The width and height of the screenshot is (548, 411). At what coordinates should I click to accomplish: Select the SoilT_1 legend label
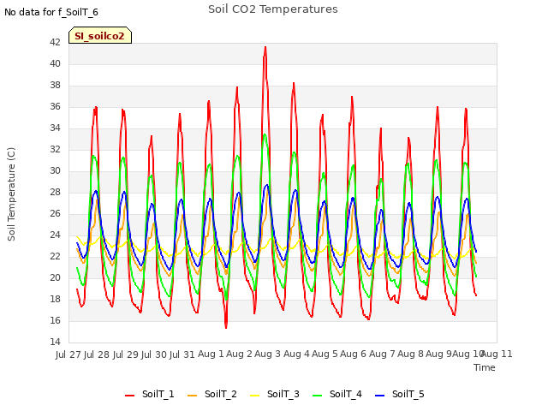click(158, 394)
